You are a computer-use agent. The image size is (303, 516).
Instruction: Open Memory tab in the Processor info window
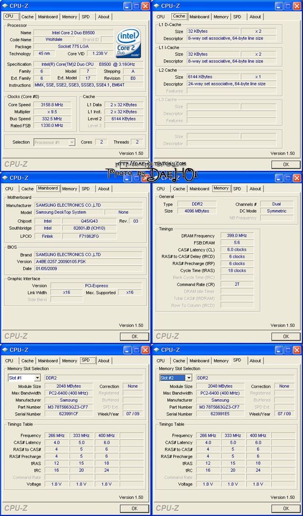69,17
